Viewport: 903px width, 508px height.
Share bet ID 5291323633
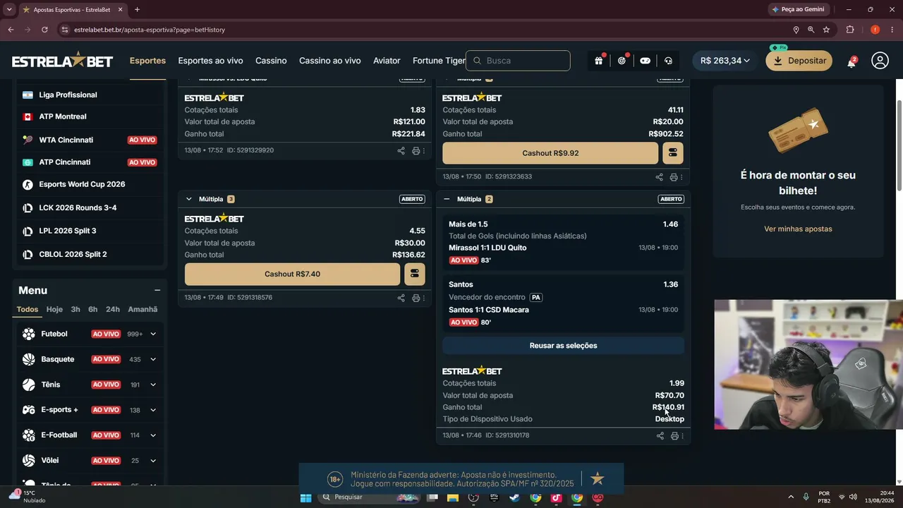[659, 177]
